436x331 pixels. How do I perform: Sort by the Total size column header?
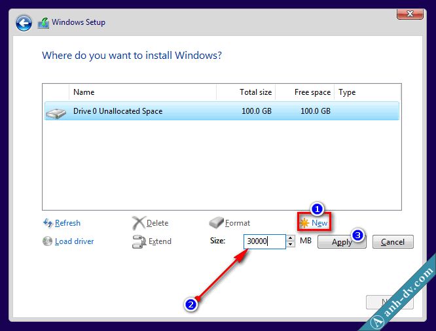[245, 92]
